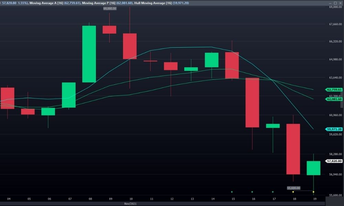
Task: Click the 62,081.60 price tag on axis
Action: pos(334,99)
